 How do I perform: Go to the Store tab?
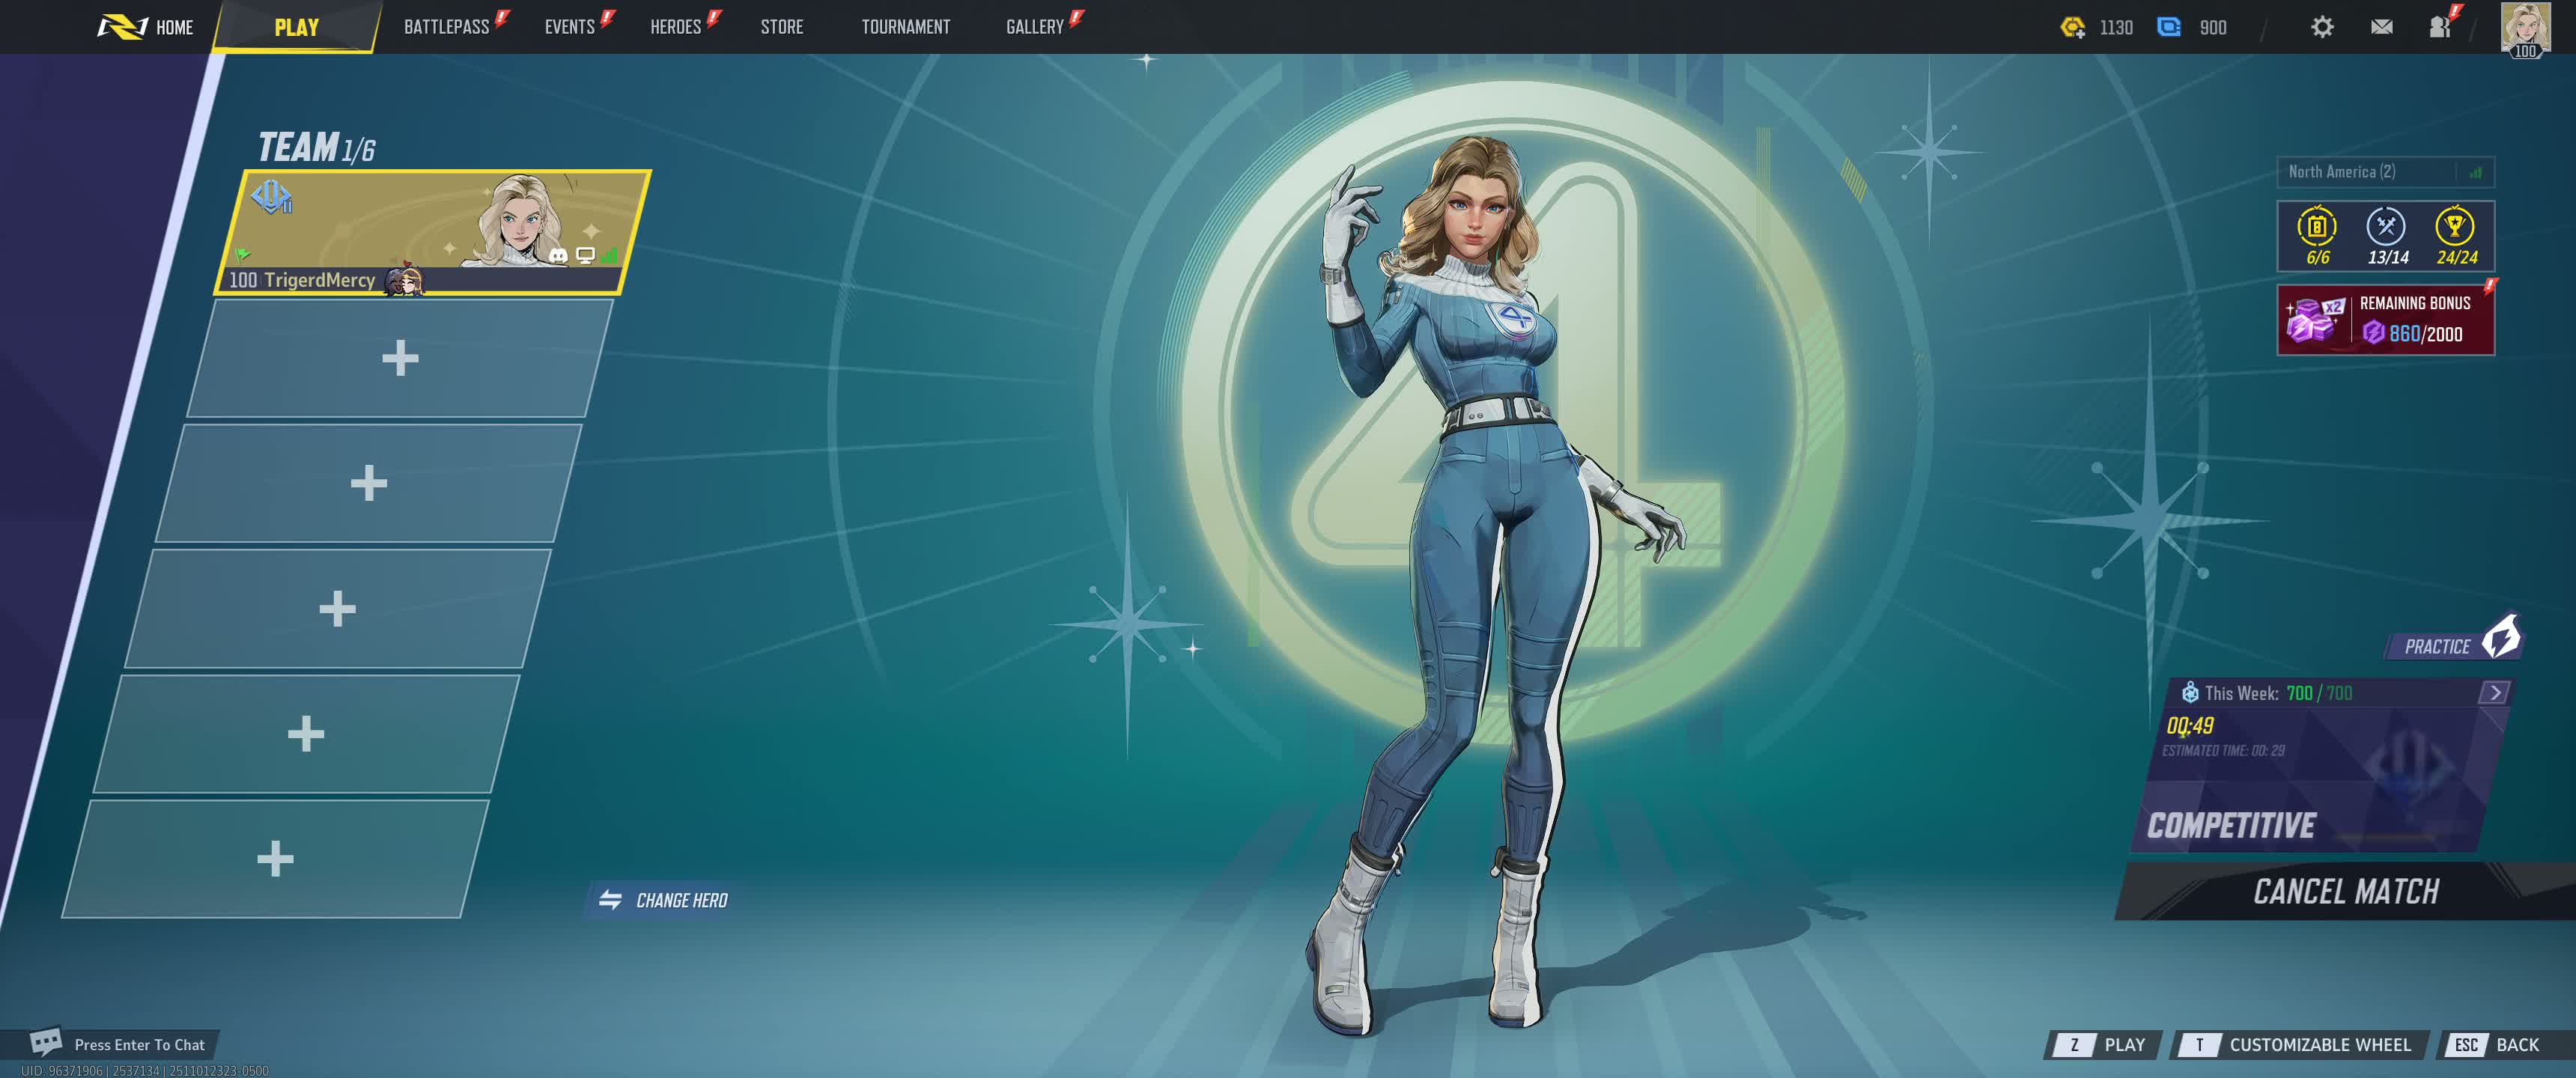[781, 27]
